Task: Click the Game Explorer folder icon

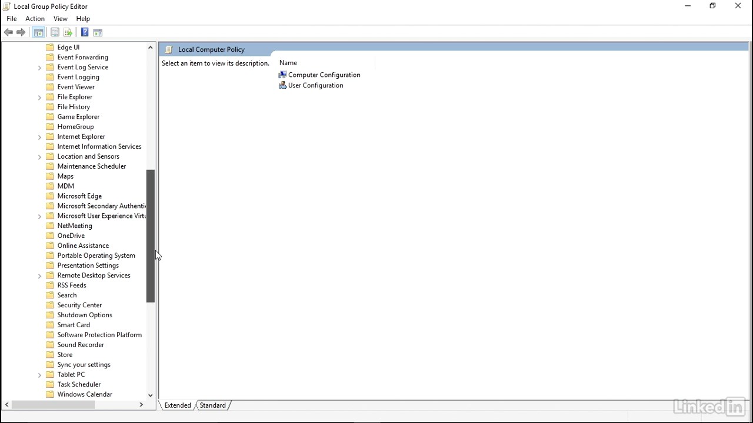Action: [x=50, y=116]
